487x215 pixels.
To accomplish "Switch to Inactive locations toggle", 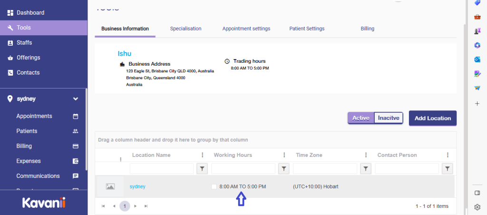I will (x=389, y=118).
